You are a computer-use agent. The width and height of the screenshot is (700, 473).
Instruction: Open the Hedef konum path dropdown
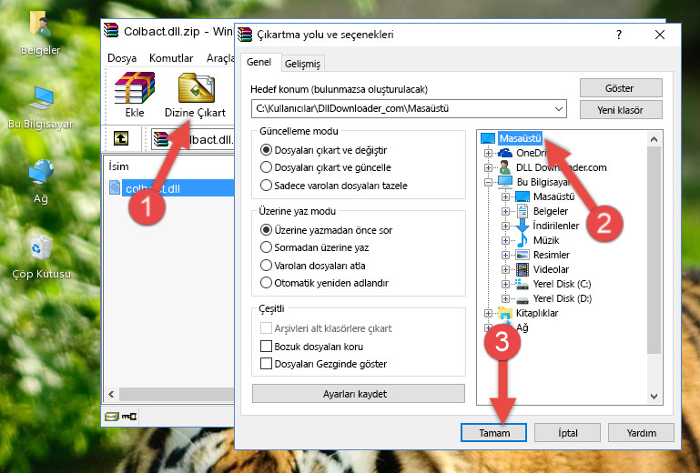559,108
